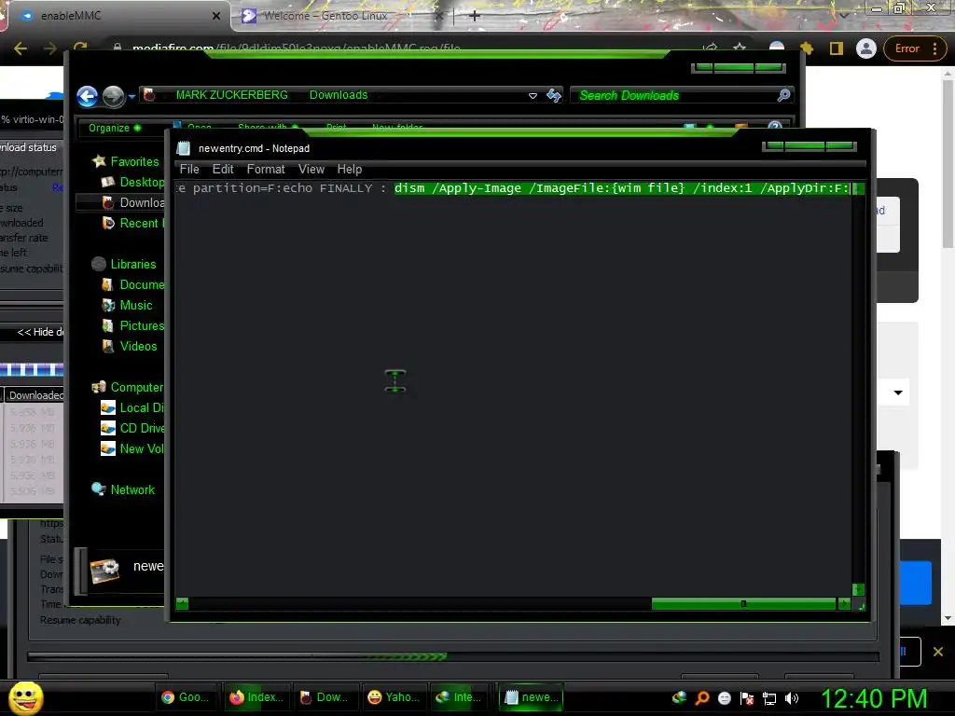Open the Music library
Screen dimensions: 955x716
pos(127,305)
